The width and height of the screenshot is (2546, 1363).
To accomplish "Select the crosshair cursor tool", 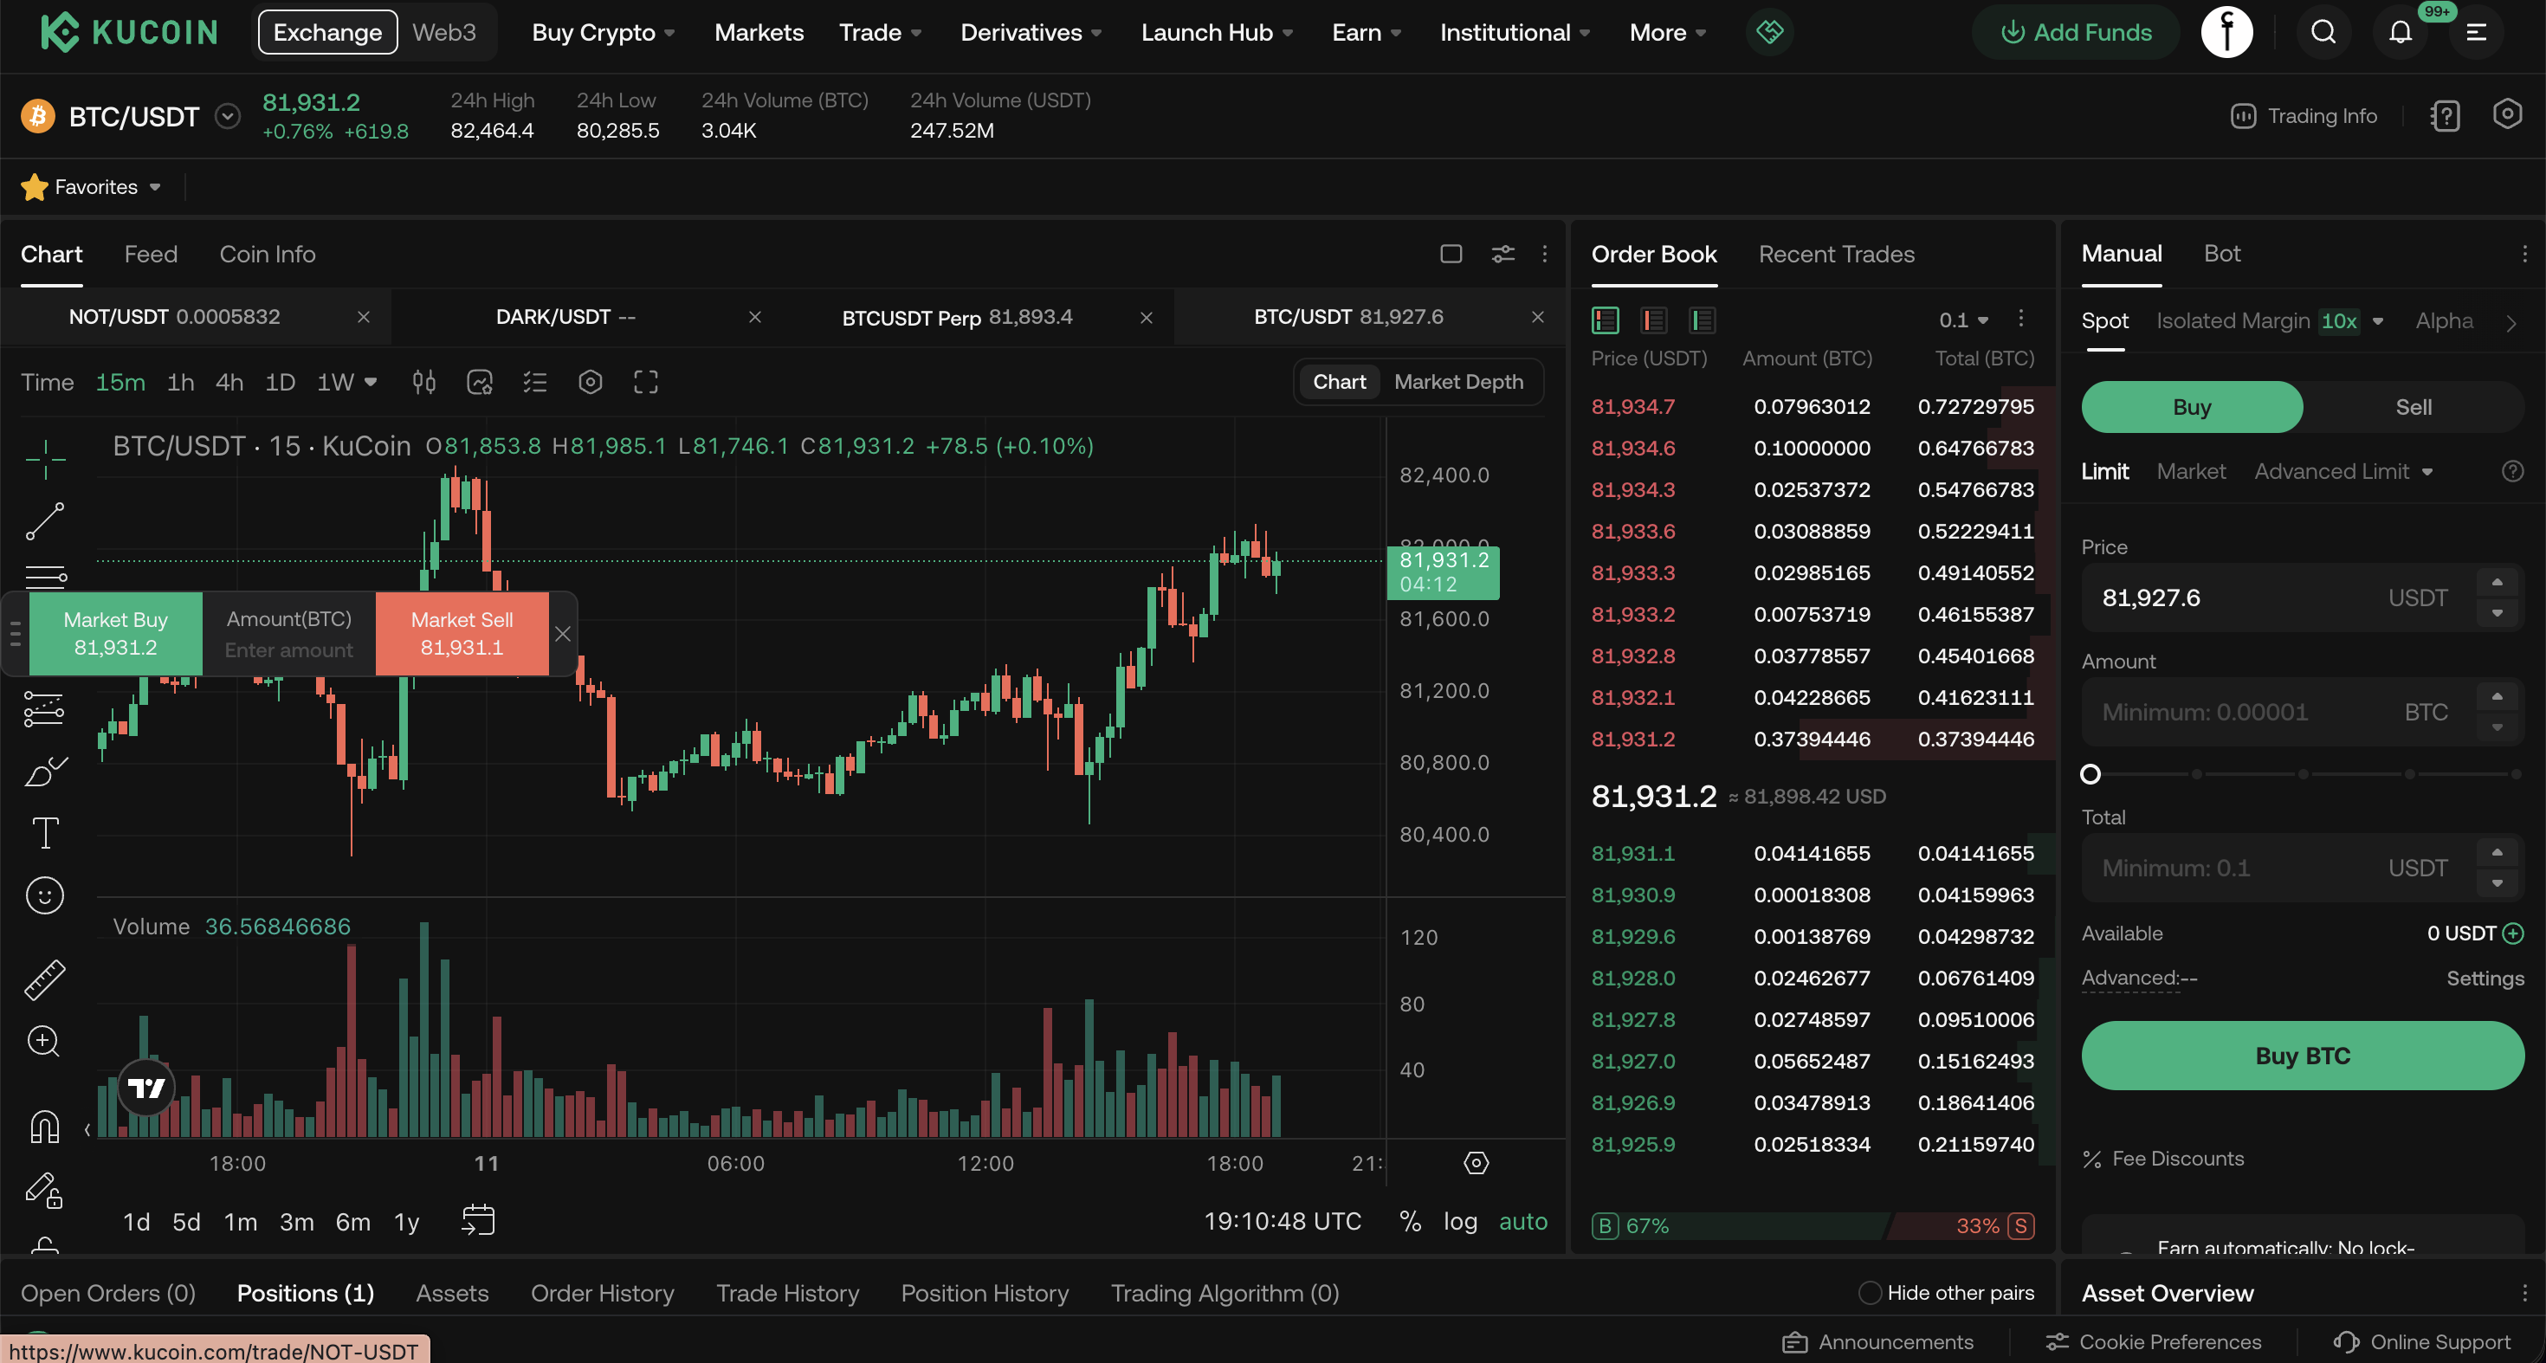I will 45,459.
